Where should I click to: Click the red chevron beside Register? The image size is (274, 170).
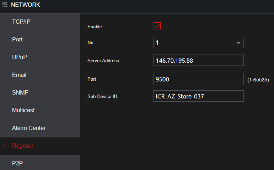point(4,146)
